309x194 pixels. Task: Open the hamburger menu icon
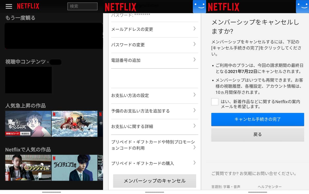(9, 6)
